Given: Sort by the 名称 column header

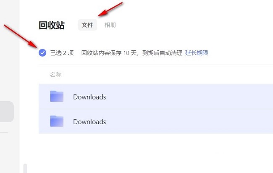Looking at the screenshot, I should (x=56, y=75).
